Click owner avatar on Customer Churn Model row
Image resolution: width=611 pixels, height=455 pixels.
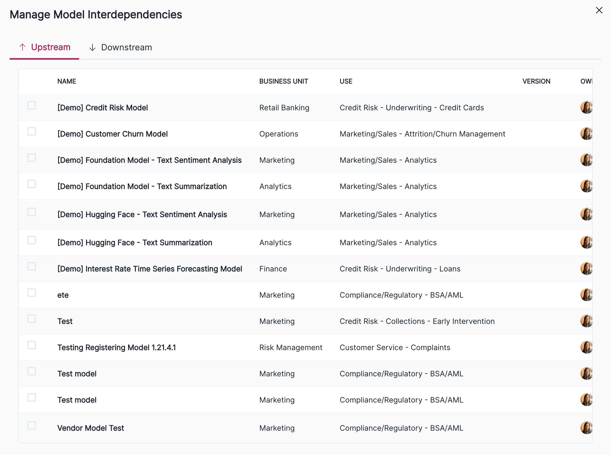click(x=586, y=134)
